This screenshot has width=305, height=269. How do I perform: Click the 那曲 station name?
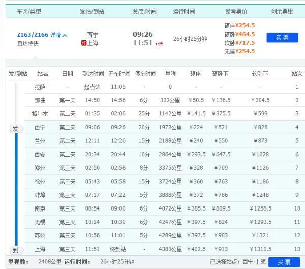[40, 100]
